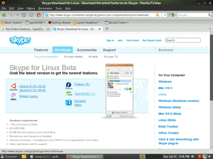
Task: Click the Stop loading button
Action: tap(31, 15)
